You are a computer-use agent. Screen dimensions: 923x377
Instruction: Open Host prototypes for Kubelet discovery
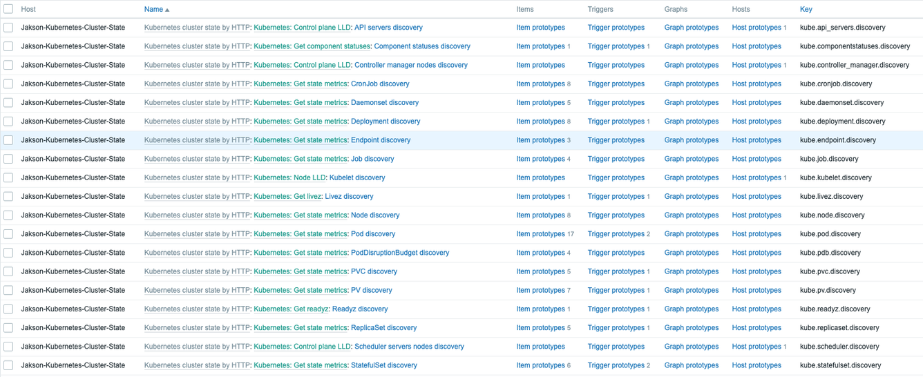pos(757,177)
